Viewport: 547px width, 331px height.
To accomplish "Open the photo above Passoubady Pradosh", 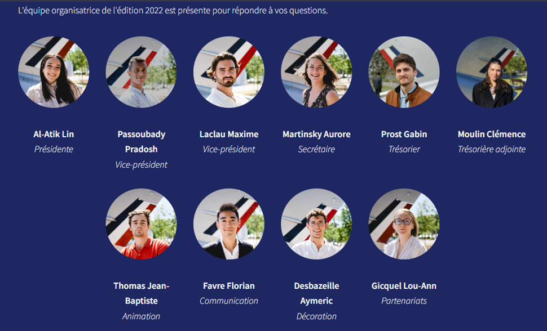I will coord(142,72).
